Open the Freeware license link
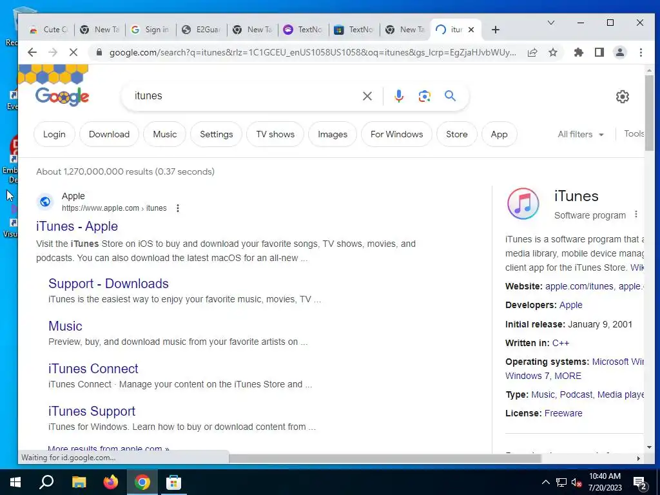 click(x=563, y=413)
